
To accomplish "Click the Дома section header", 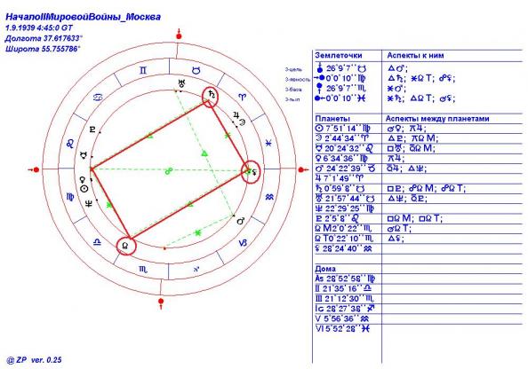I will click(x=325, y=269).
